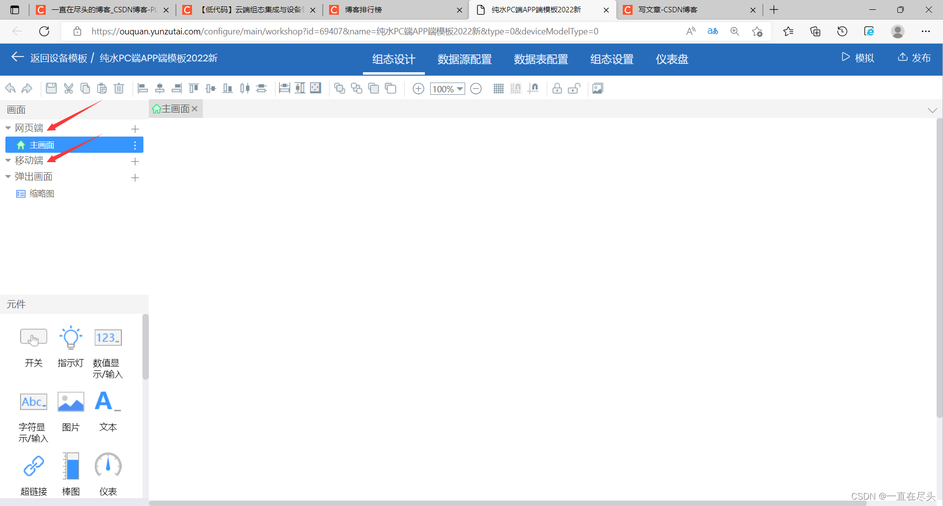Toggle the grid display toolbar icon
The height and width of the screenshot is (506, 943).
point(499,88)
